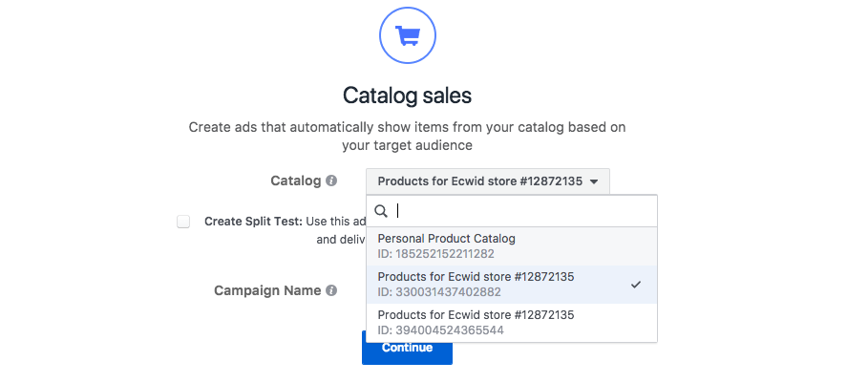Image resolution: width=847 pixels, height=383 pixels.
Task: Click the catalog ads description paragraph
Action: click(407, 136)
